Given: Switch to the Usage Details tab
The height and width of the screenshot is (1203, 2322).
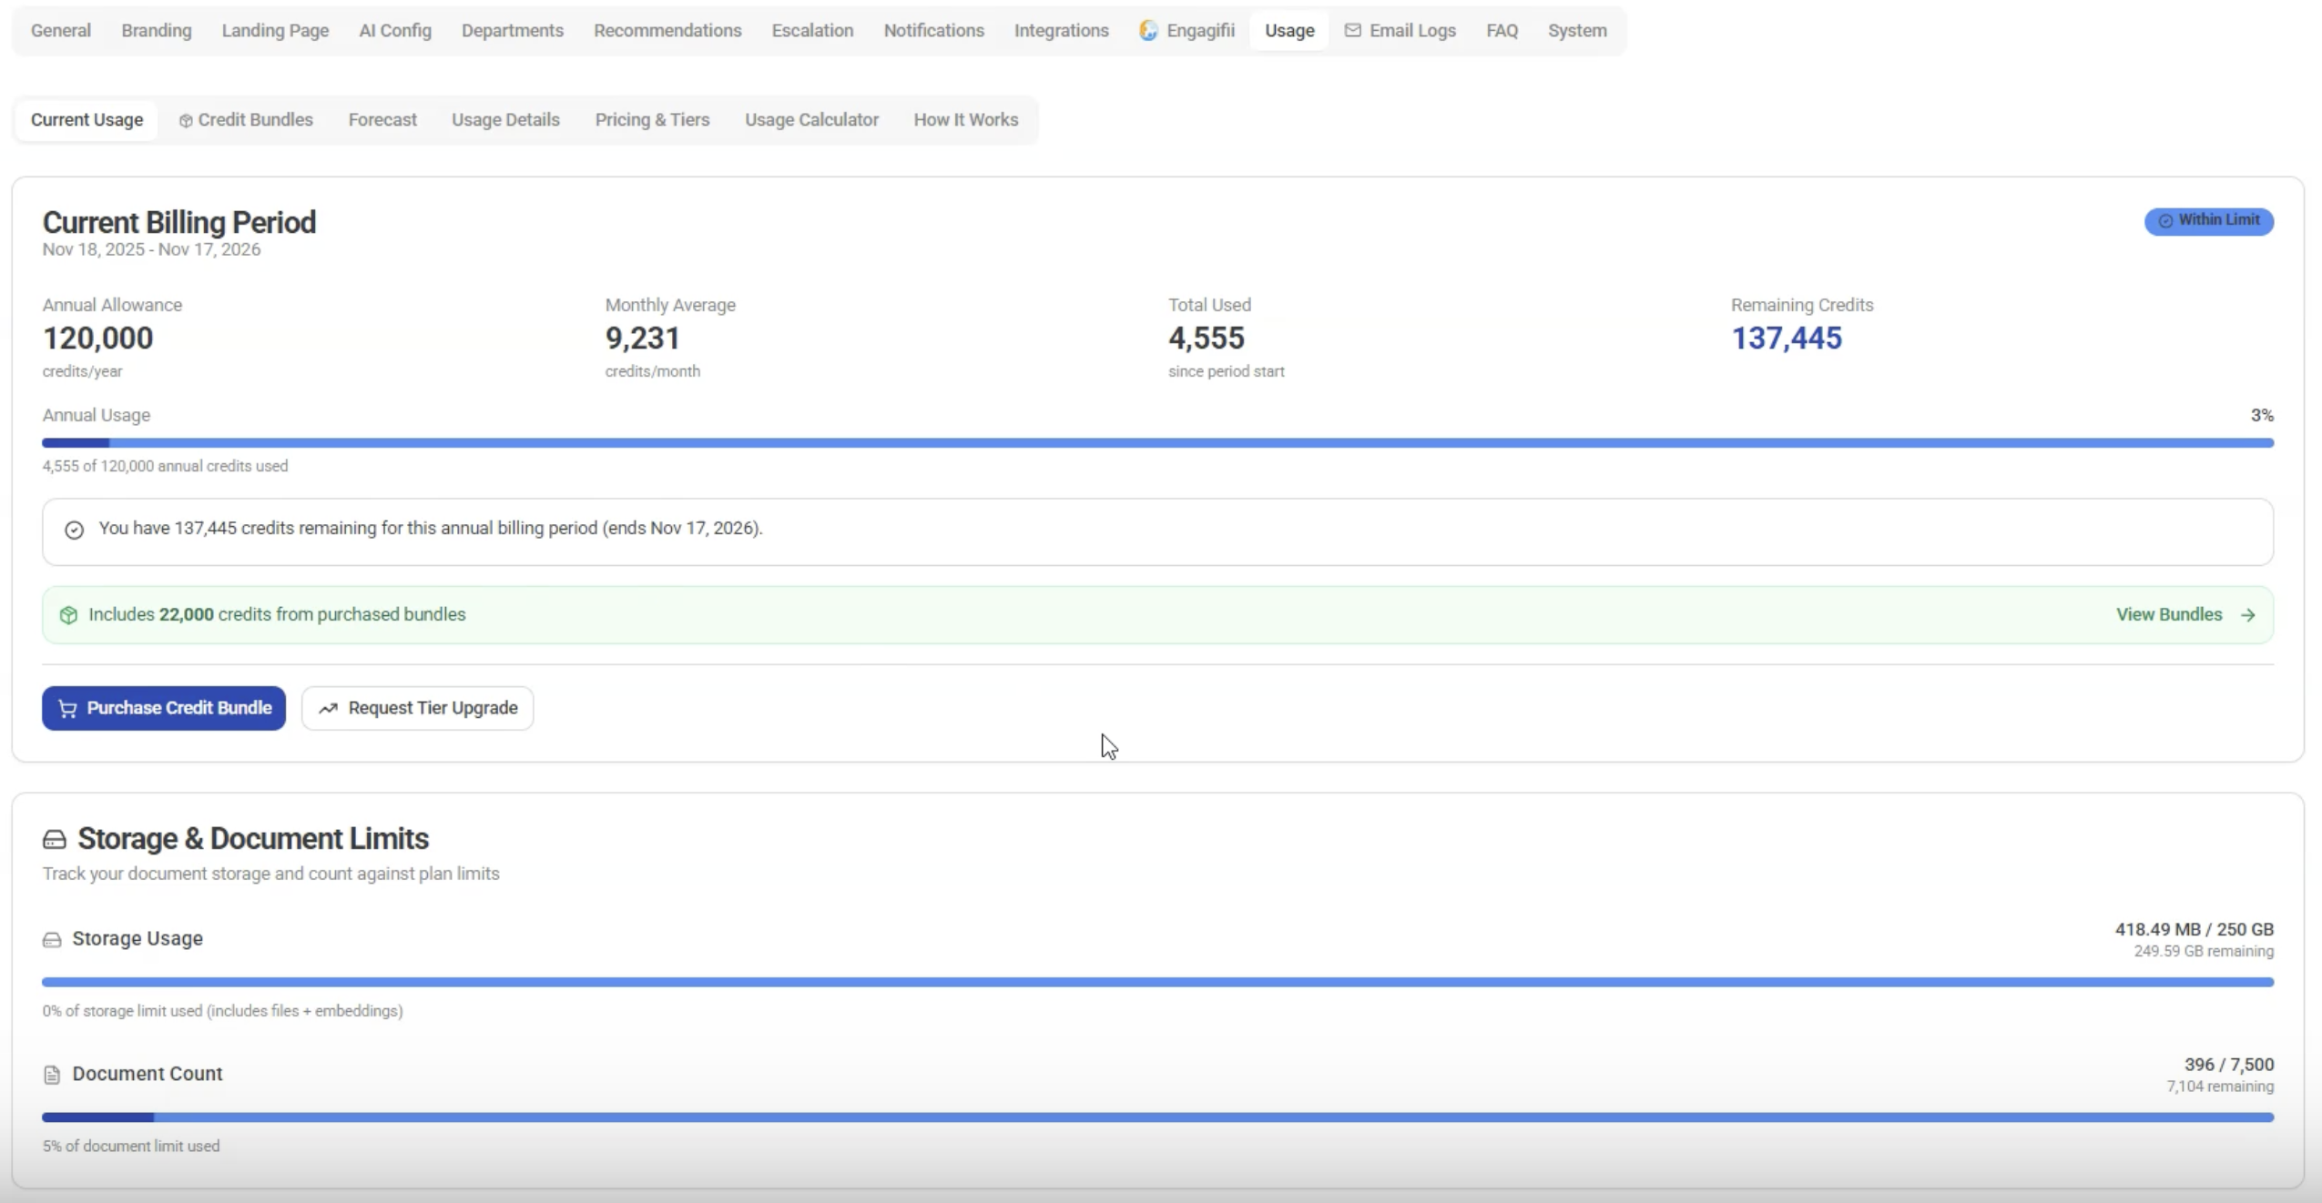Looking at the screenshot, I should click(505, 120).
